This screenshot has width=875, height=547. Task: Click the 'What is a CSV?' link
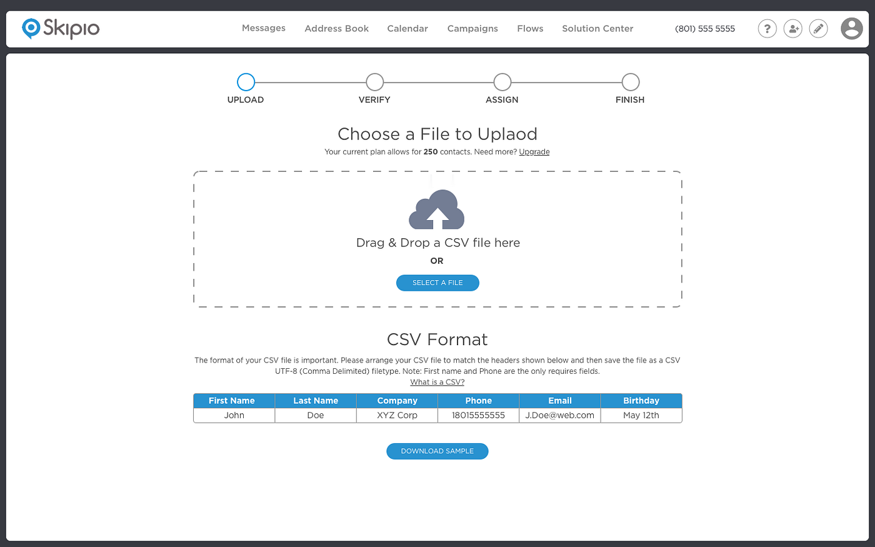tap(437, 381)
